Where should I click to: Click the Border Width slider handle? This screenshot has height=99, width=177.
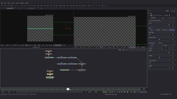pos(159,40)
